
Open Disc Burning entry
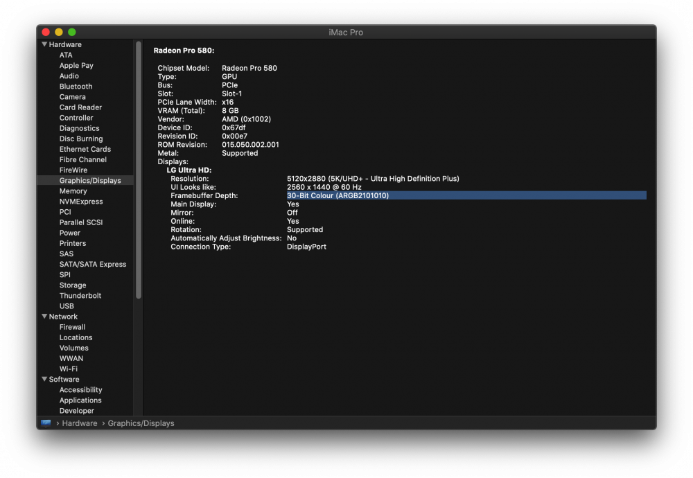coord(81,139)
